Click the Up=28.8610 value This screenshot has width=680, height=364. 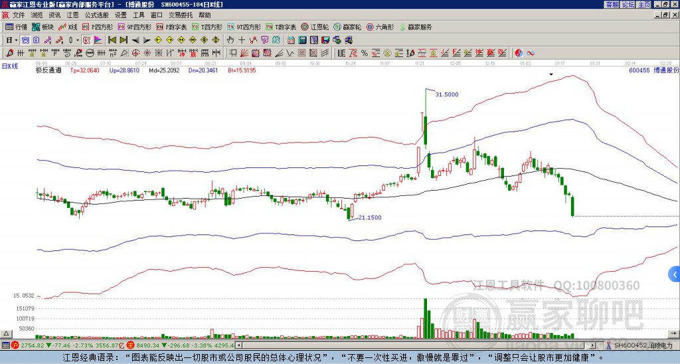pos(124,70)
